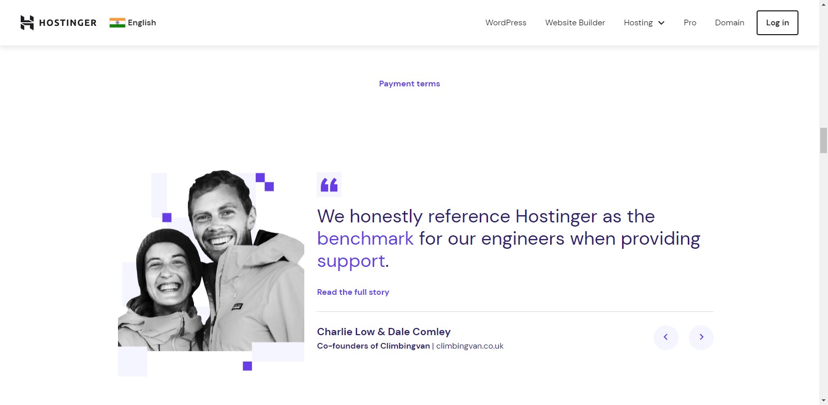The height and width of the screenshot is (405, 828).
Task: Go to Website Builder page
Action: click(x=575, y=23)
